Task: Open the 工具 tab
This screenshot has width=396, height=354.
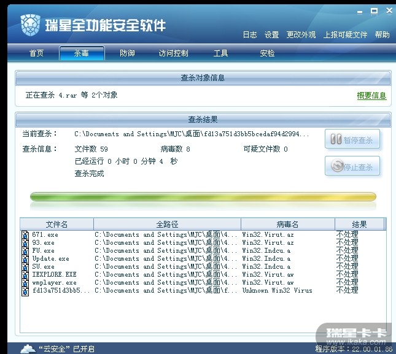Action: pyautogui.click(x=221, y=53)
